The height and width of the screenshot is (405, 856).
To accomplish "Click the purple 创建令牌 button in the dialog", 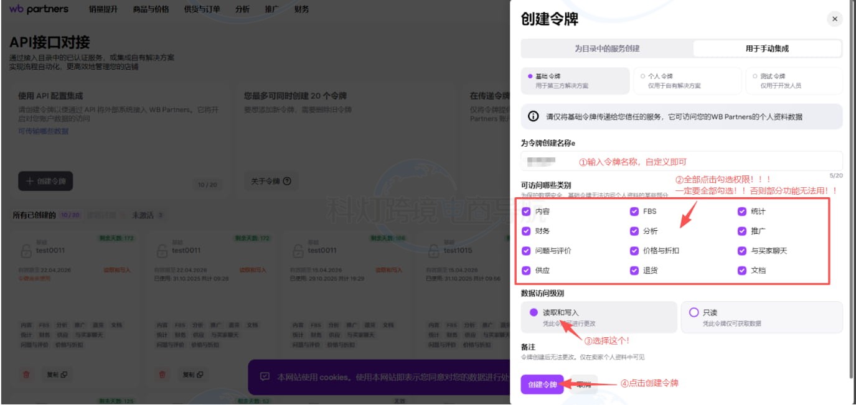I will coord(542,384).
